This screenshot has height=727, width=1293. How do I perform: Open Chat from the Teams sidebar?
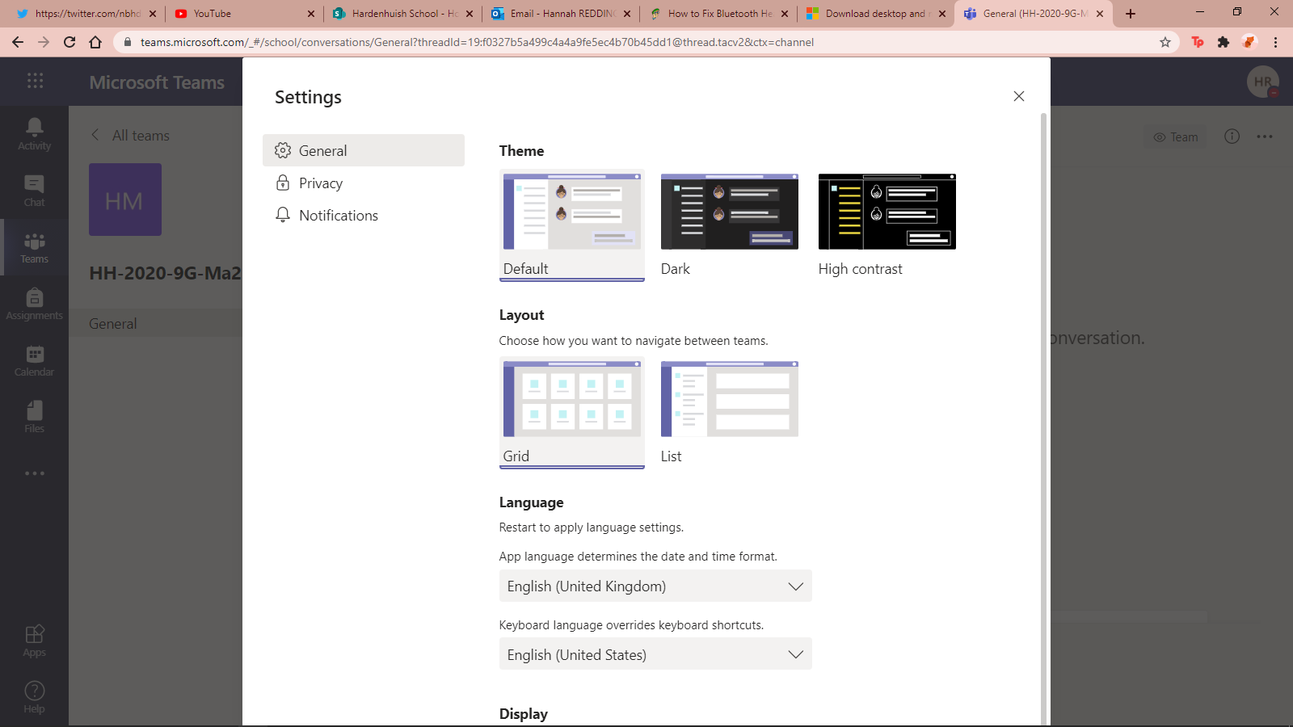coord(34,191)
